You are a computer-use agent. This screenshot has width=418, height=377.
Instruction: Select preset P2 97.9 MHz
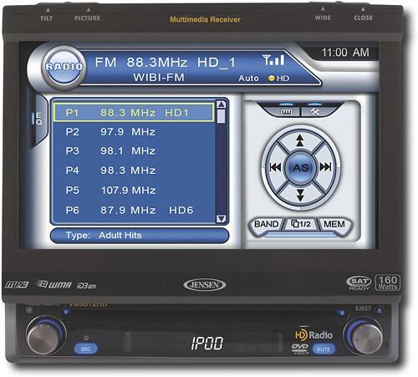coord(134,131)
